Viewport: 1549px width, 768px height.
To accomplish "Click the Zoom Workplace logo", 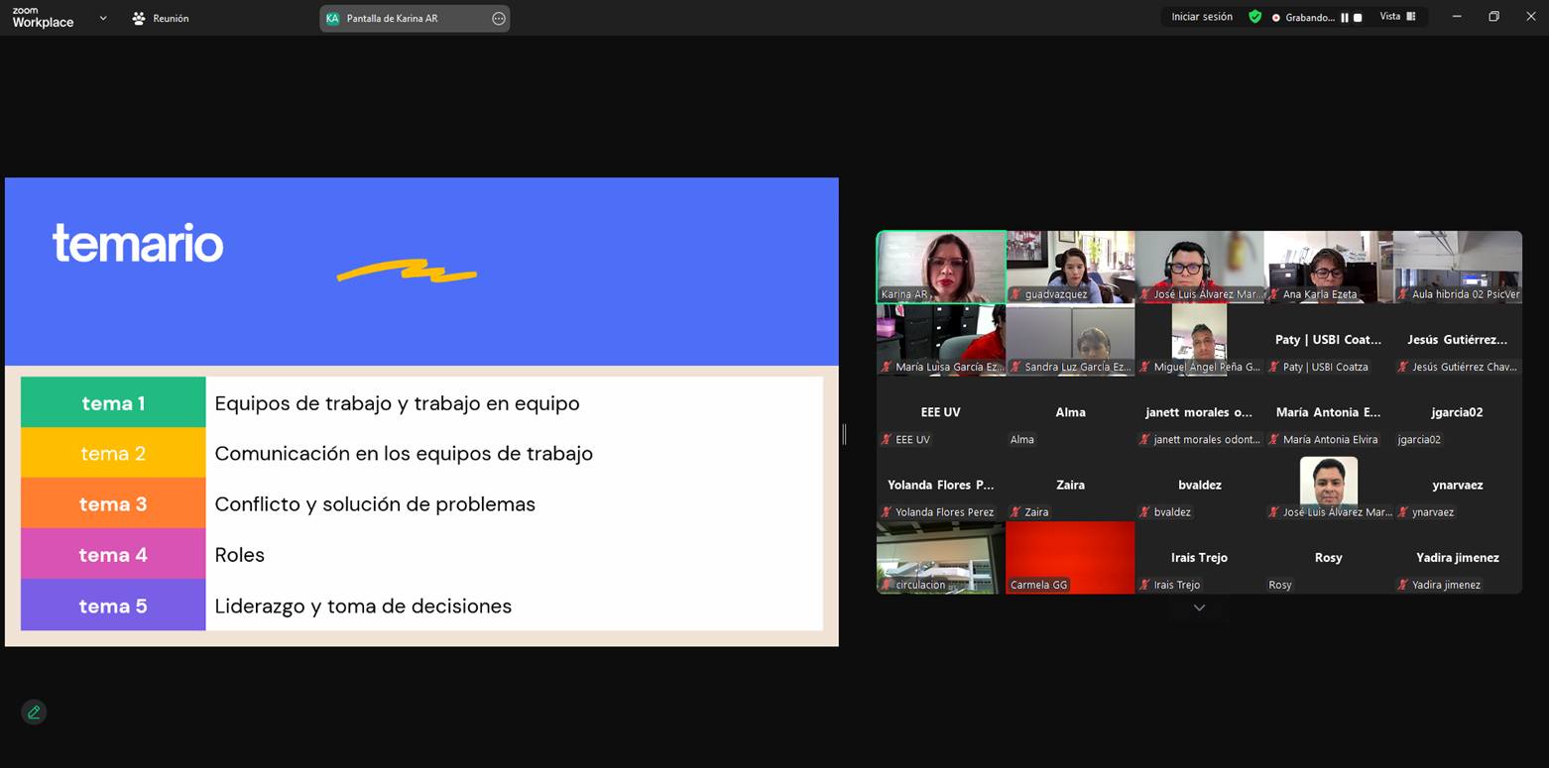I will point(43,18).
